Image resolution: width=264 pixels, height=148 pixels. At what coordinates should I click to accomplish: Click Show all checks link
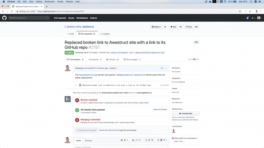point(160,110)
